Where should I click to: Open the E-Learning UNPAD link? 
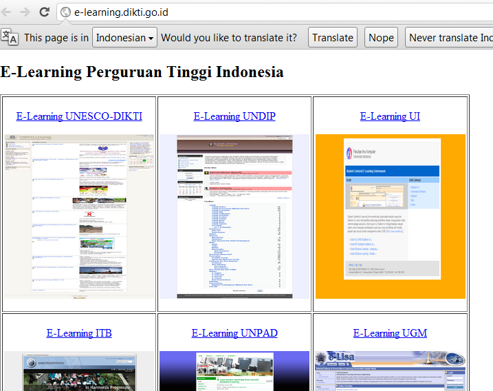point(234,333)
